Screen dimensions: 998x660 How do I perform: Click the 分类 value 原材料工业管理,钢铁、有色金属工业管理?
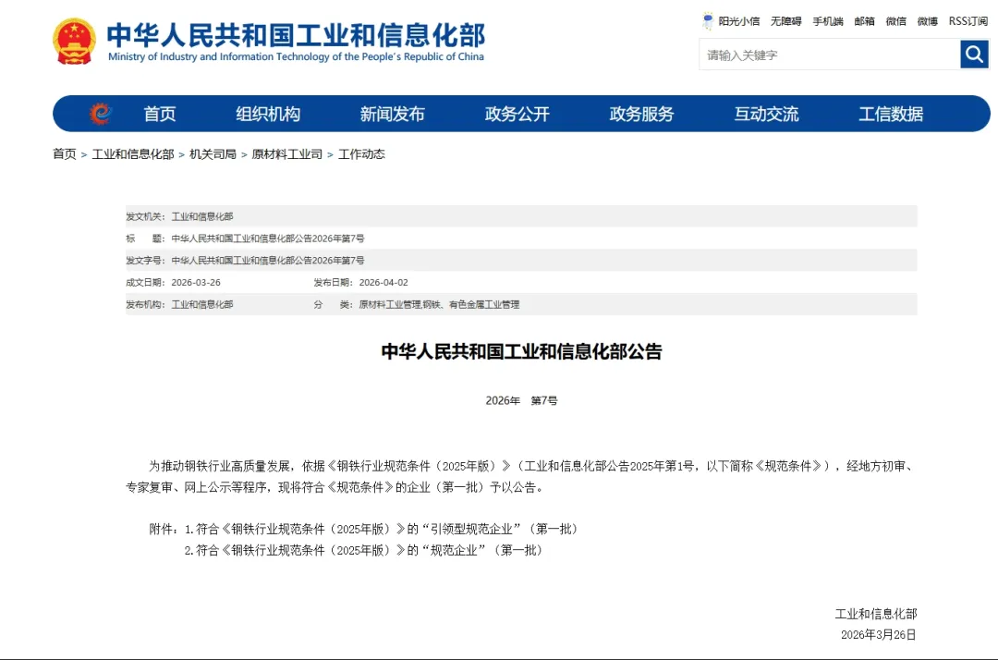tap(439, 305)
